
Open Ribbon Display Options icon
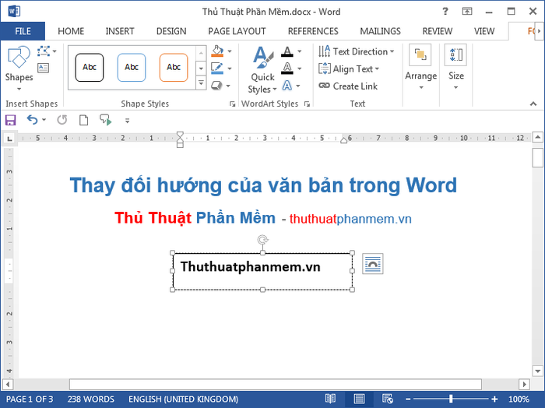click(x=467, y=12)
